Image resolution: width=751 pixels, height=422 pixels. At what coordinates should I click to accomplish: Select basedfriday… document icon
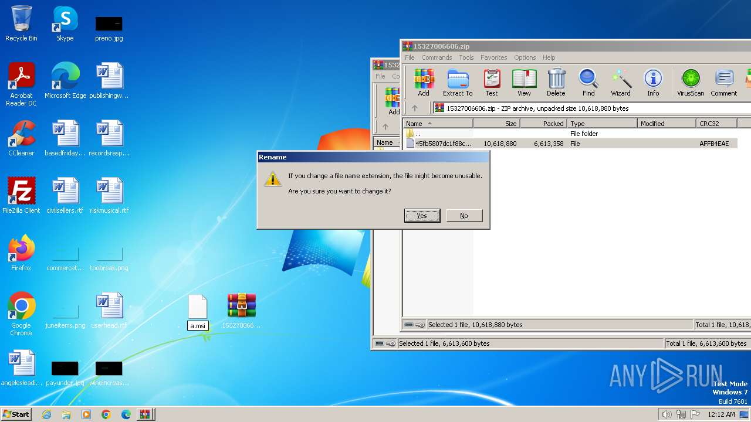[65, 138]
